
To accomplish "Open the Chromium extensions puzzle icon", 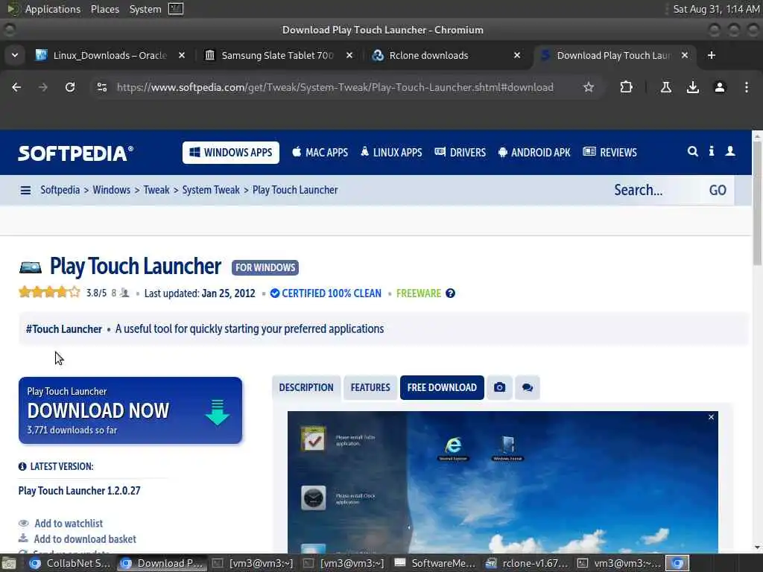I will pyautogui.click(x=626, y=87).
